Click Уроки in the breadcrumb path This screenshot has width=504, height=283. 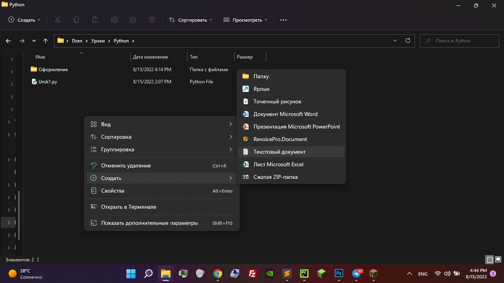98,41
